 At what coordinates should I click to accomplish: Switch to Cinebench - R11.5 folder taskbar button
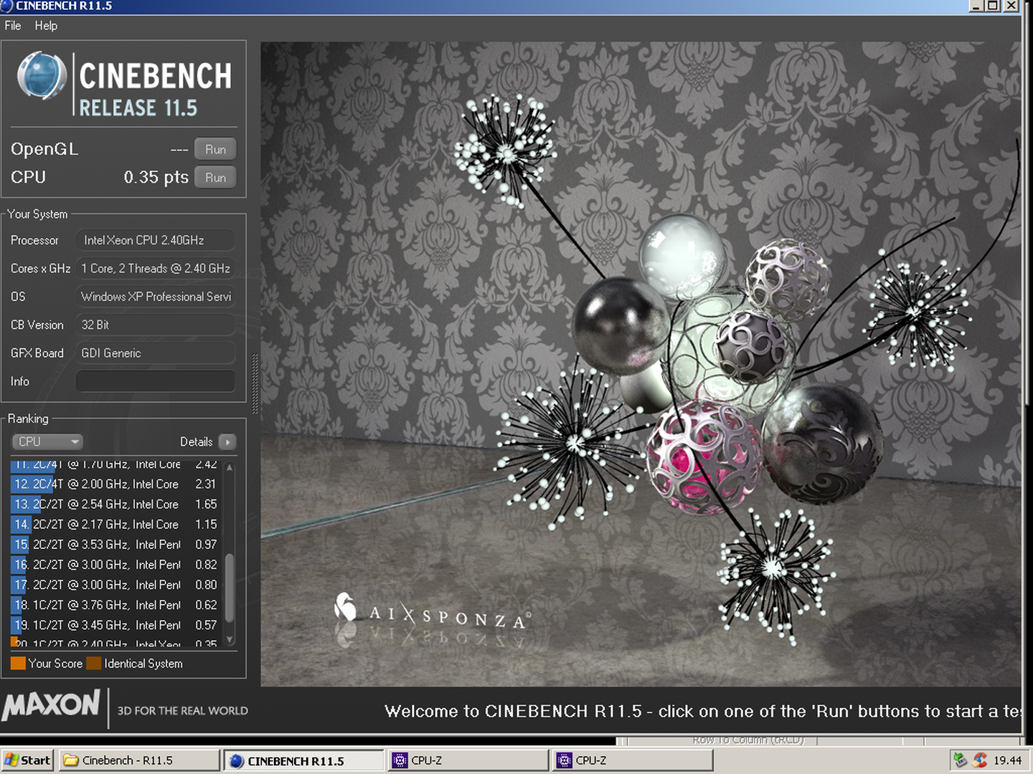tap(139, 760)
